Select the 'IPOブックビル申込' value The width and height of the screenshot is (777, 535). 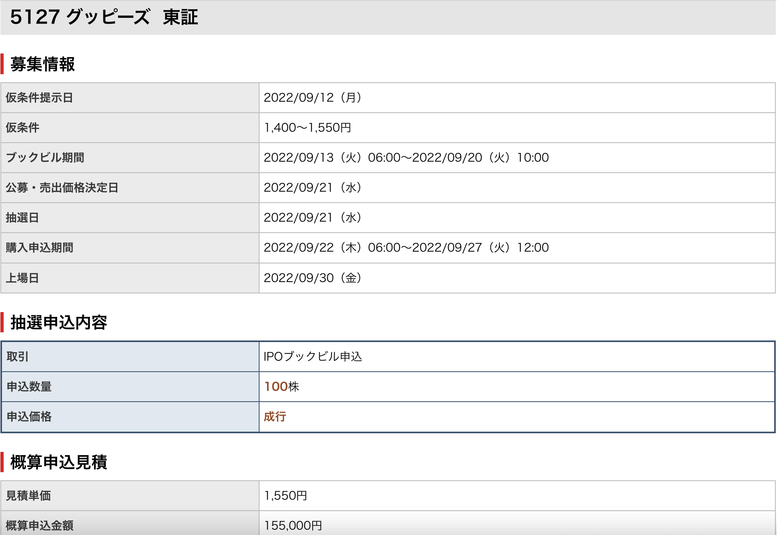pos(313,357)
